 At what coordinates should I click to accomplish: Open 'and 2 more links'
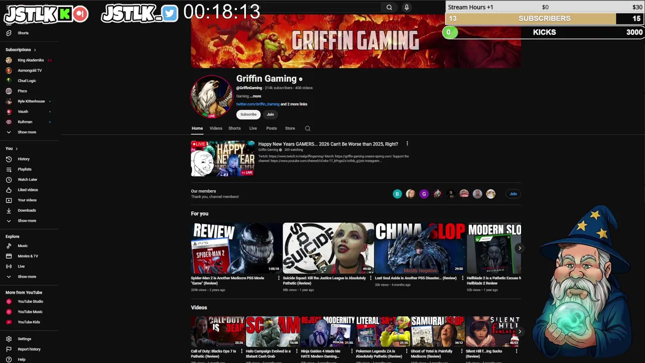[294, 104]
